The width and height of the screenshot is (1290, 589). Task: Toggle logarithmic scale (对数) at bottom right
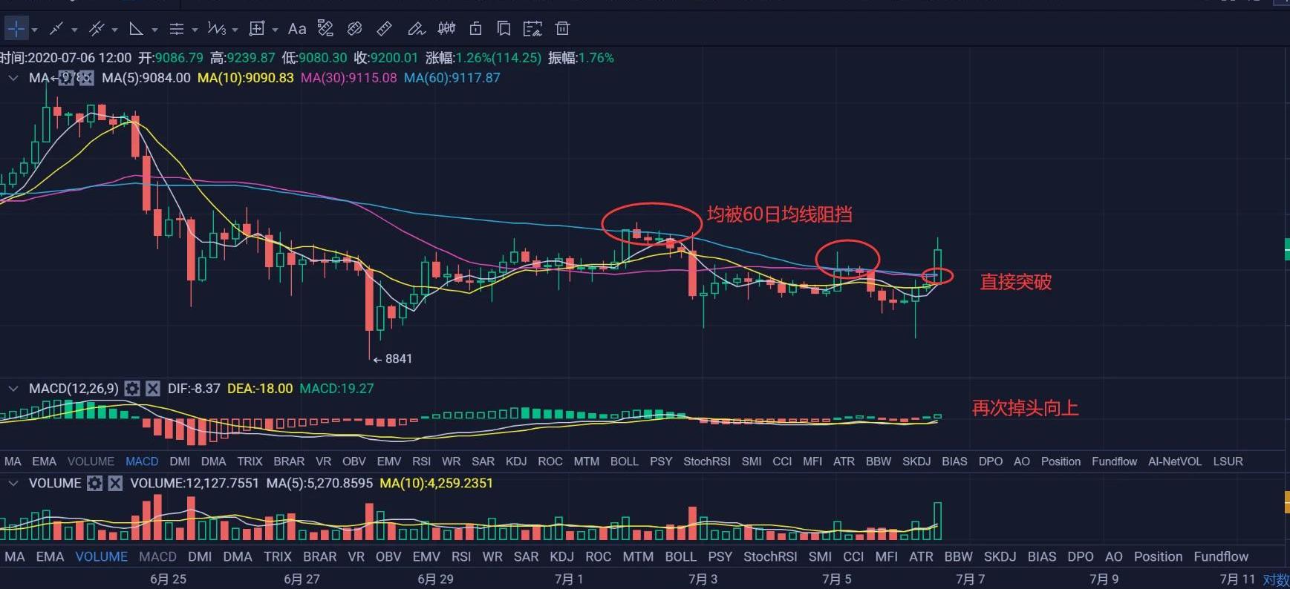pos(1276,579)
